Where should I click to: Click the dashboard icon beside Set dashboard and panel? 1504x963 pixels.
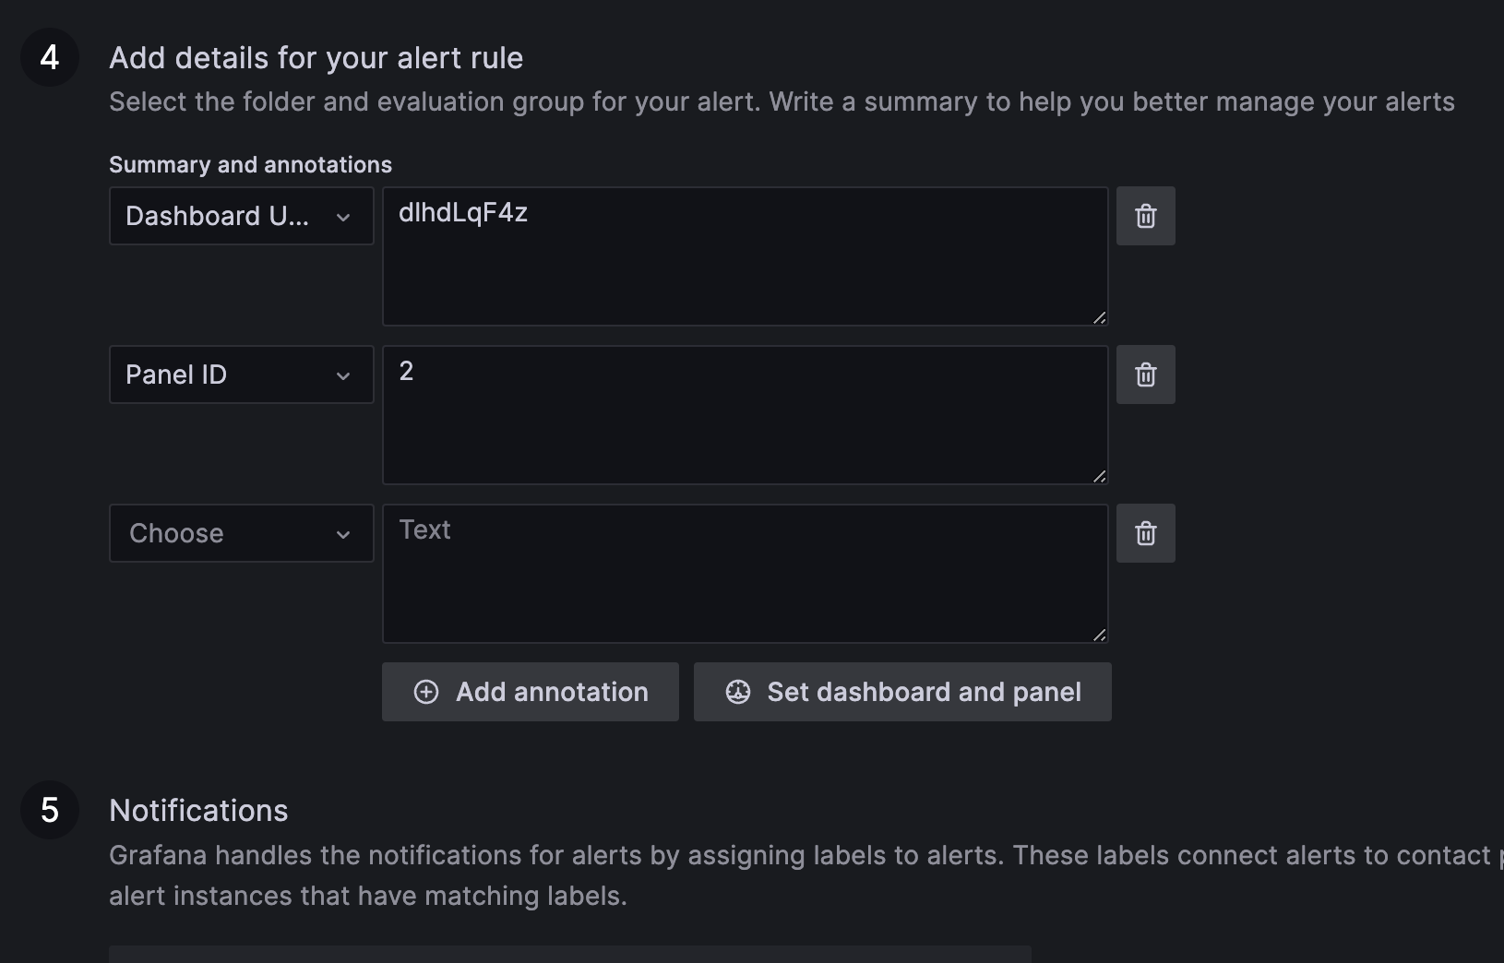tap(738, 692)
